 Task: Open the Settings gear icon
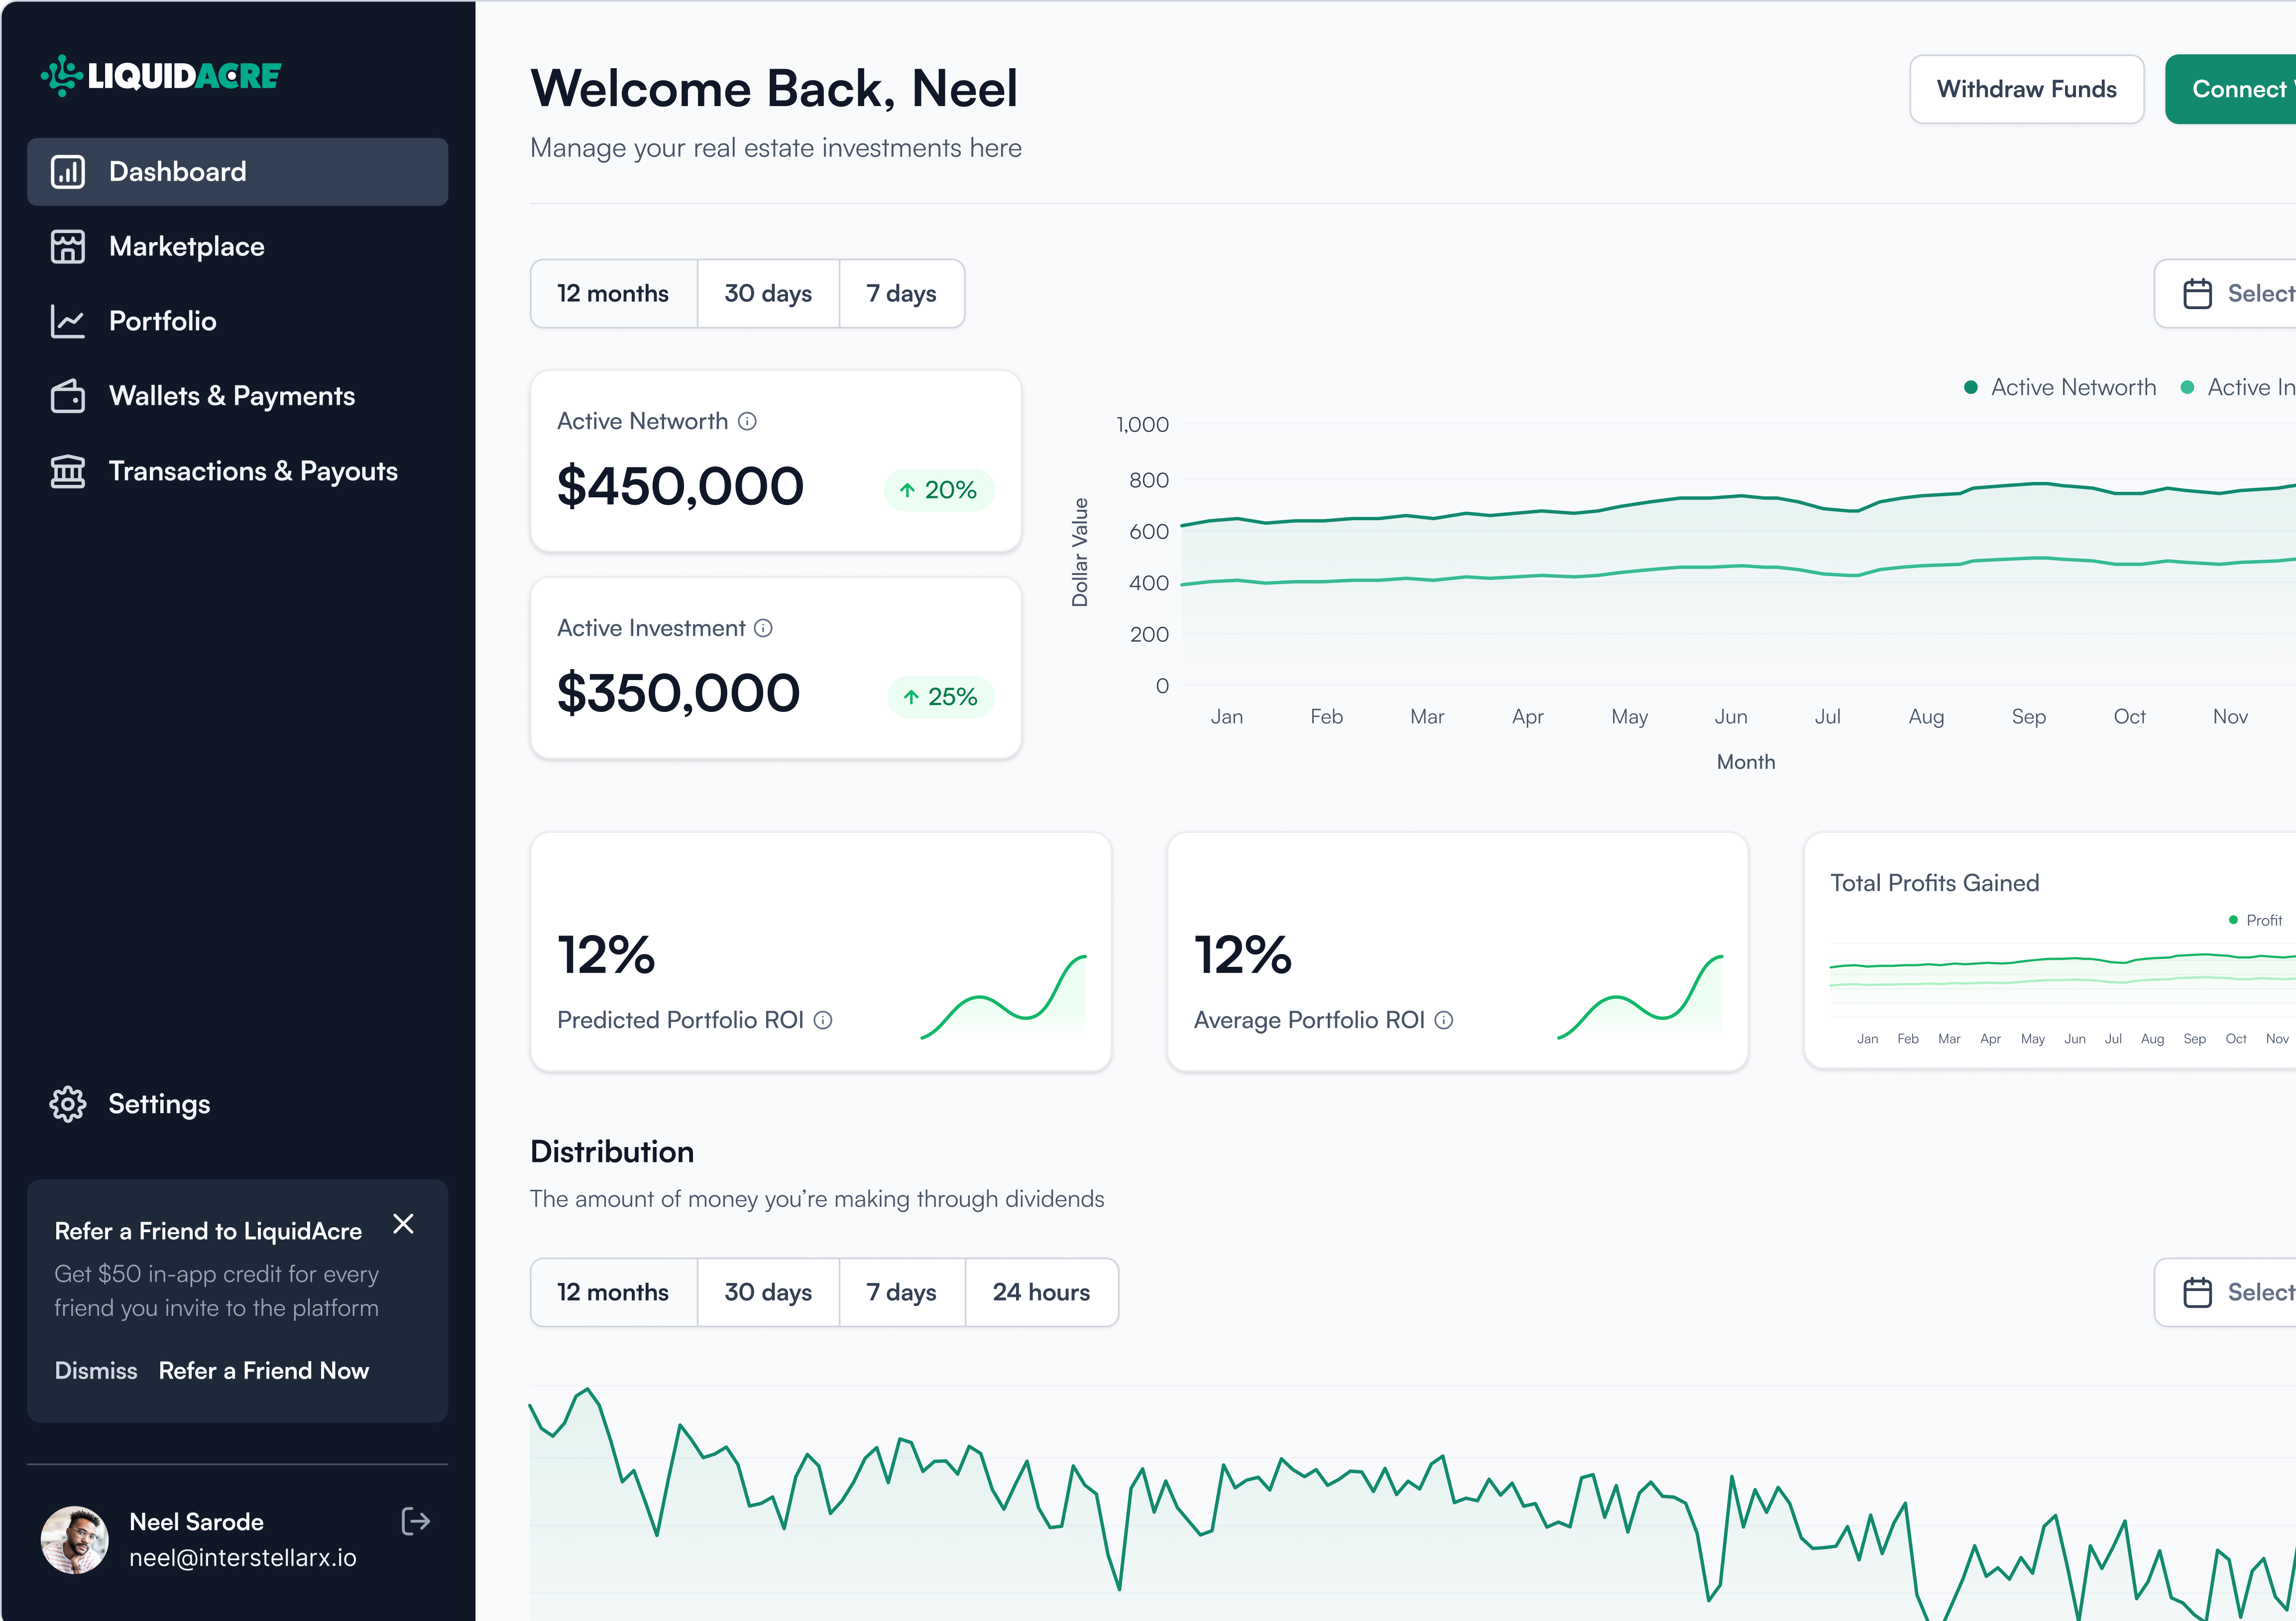point(67,1104)
